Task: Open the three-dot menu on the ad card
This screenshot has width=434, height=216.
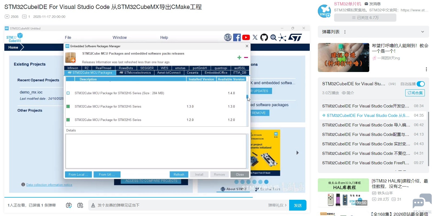Action: coord(426,69)
